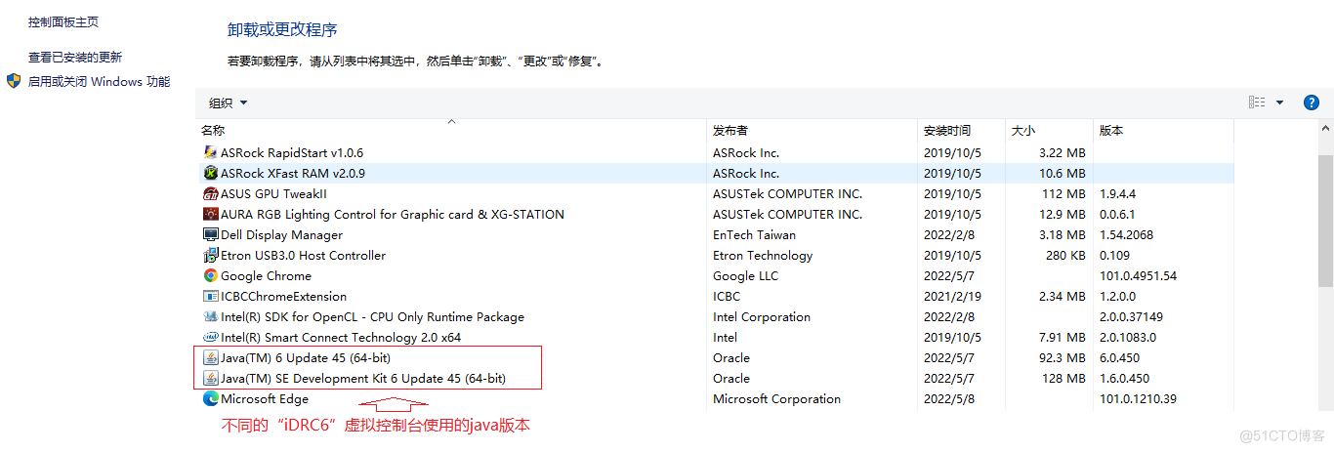Viewport: 1334px width, 452px height.
Task: Open the 组织 dropdown menu
Action: click(x=229, y=103)
